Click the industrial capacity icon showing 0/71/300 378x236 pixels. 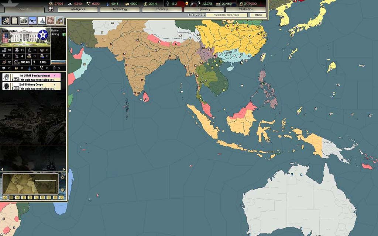241,4
